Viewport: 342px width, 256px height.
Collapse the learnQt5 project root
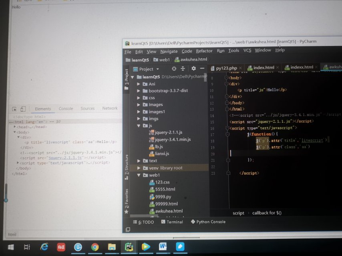coord(133,77)
